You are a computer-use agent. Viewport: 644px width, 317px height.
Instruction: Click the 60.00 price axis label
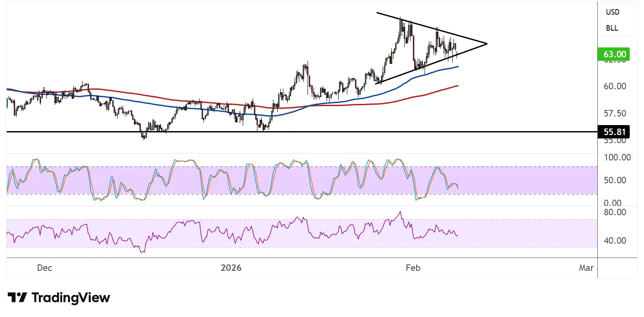pos(615,86)
